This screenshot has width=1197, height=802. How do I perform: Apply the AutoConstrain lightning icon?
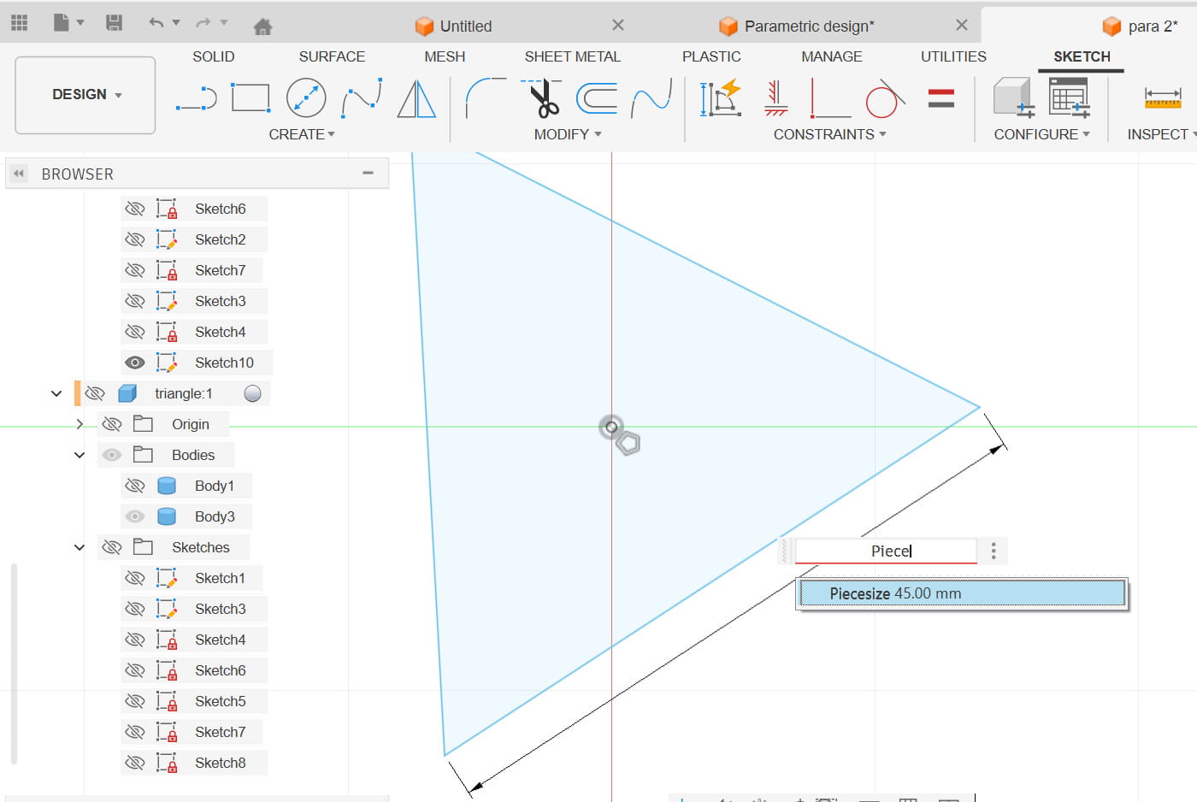[720, 98]
